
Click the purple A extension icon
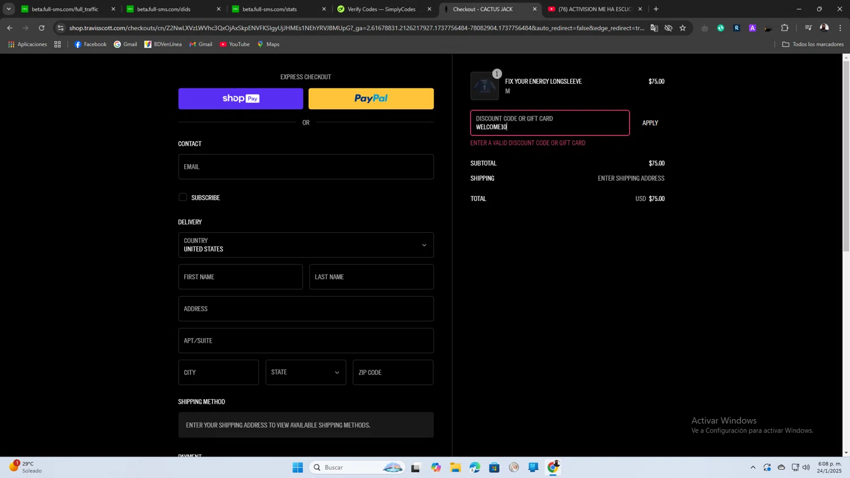(753, 28)
